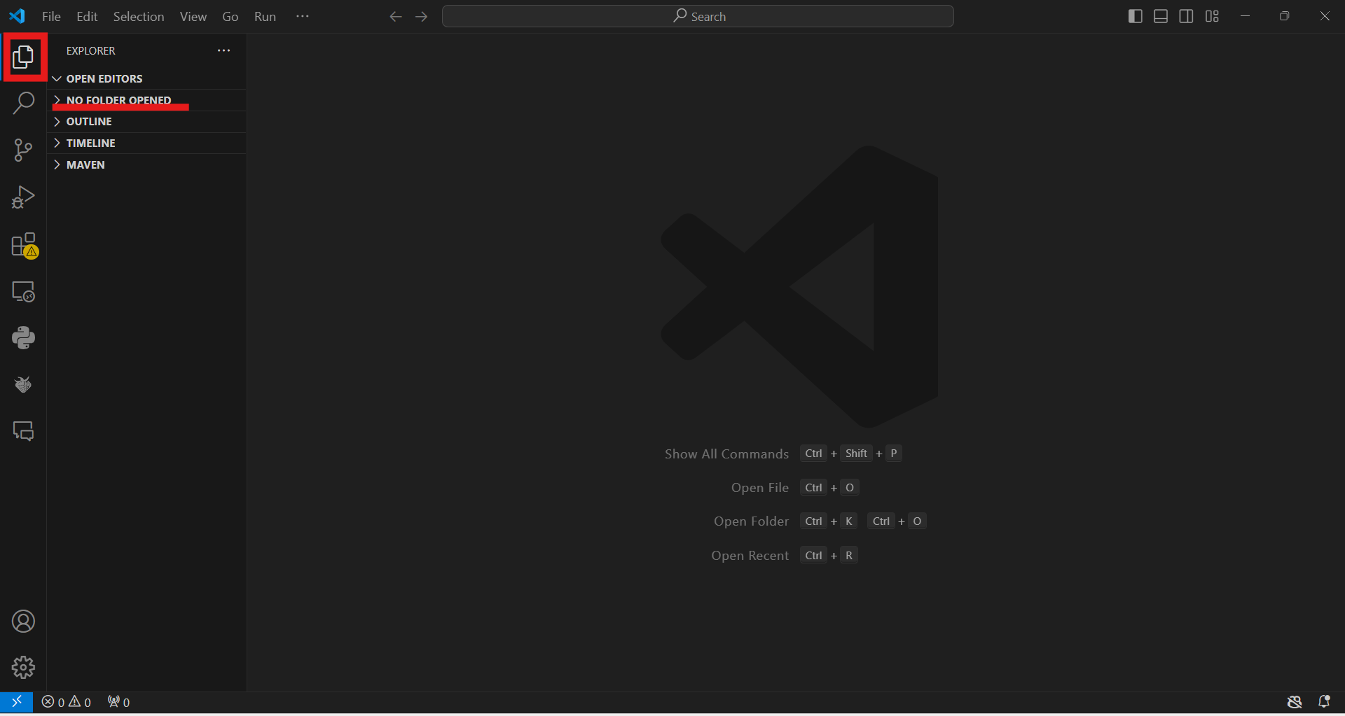Viewport: 1345px width, 716px height.
Task: Open the View menu
Action: 193,16
